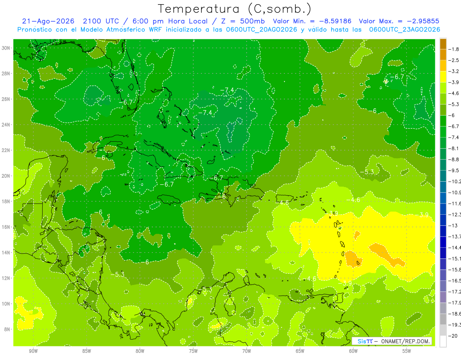Viewport: 461px width, 356px height.
Task: Click the -15.1 colorbar scale label
Action: click(x=455, y=258)
